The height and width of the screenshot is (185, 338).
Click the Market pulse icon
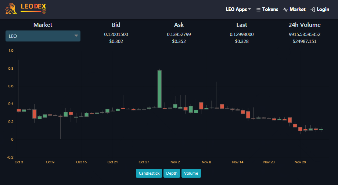[x=285, y=10]
